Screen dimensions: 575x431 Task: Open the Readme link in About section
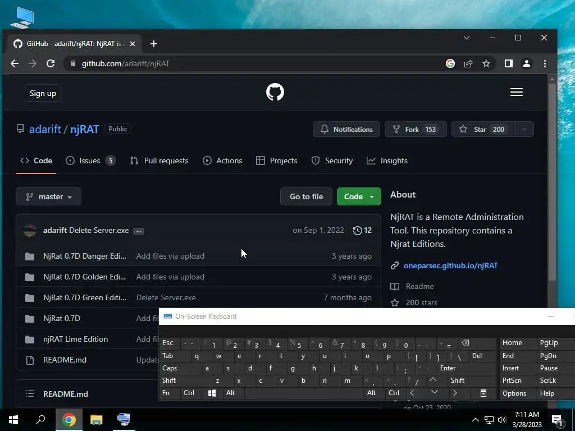pyautogui.click(x=419, y=286)
